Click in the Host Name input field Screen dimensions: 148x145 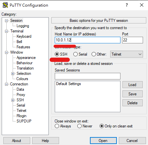(x=88, y=40)
